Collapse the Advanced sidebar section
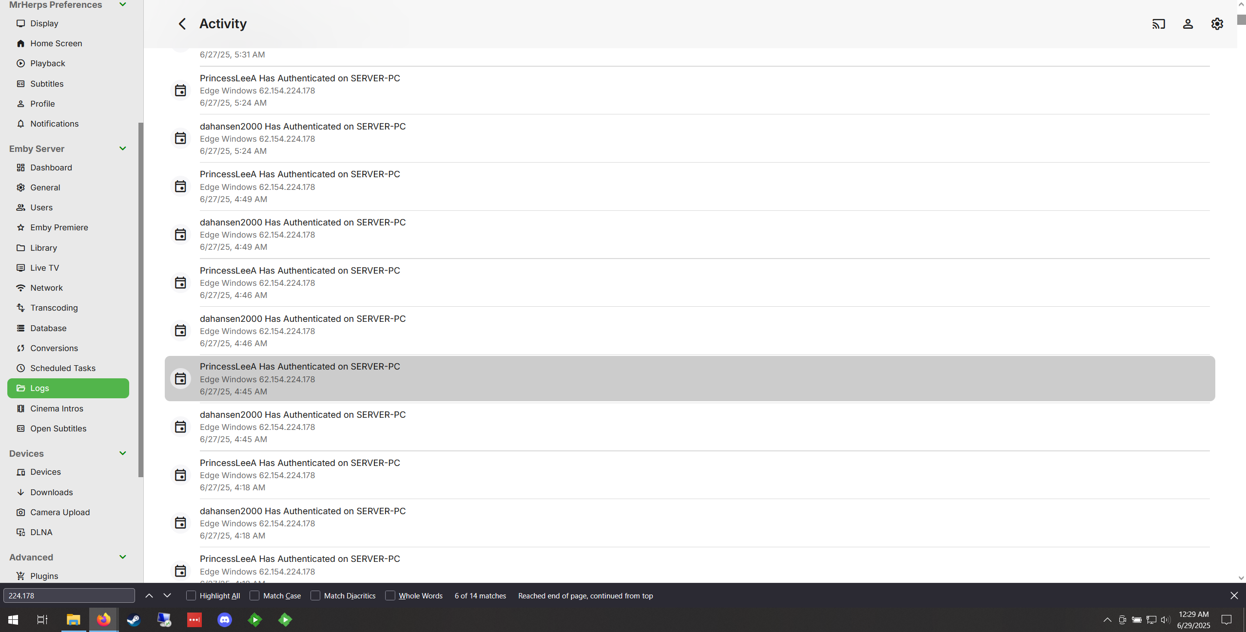Viewport: 1246px width, 632px height. pyautogui.click(x=123, y=557)
